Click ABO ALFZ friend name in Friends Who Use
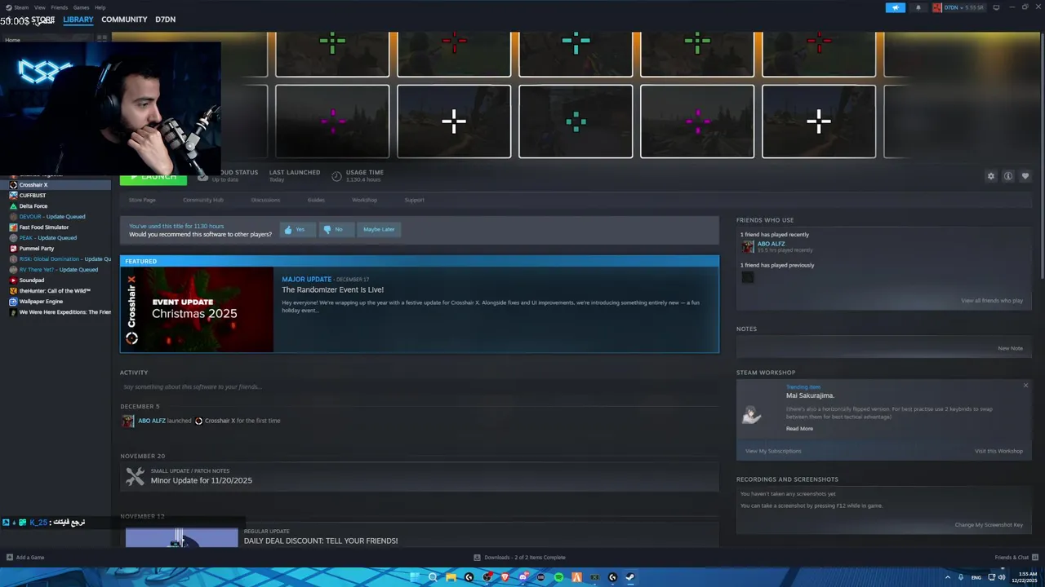The image size is (1045, 587). click(771, 244)
